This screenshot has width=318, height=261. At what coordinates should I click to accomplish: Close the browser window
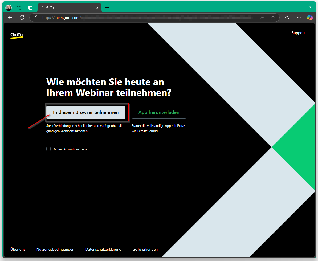[x=309, y=7]
